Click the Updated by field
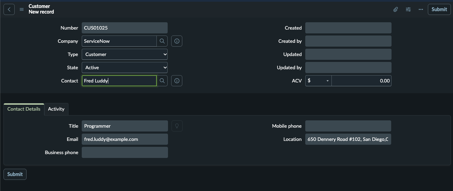Image resolution: width=453 pixels, height=191 pixels. pos(348,67)
